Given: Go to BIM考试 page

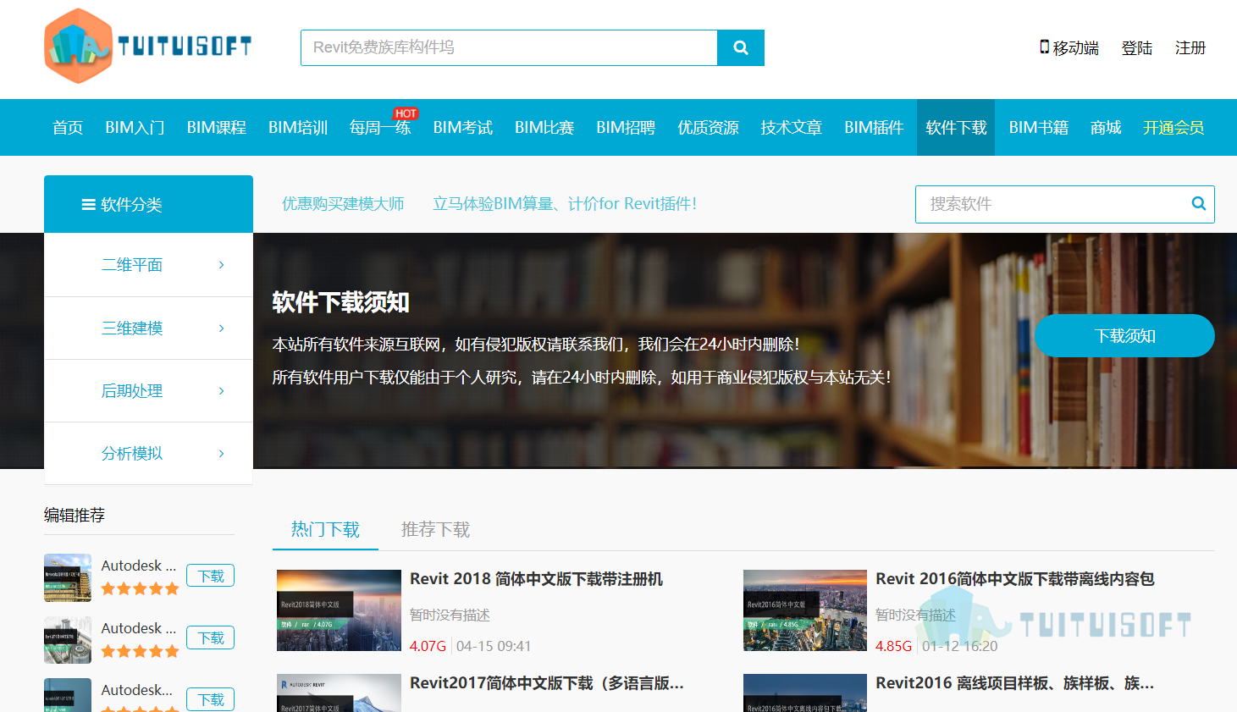Looking at the screenshot, I should click(463, 128).
